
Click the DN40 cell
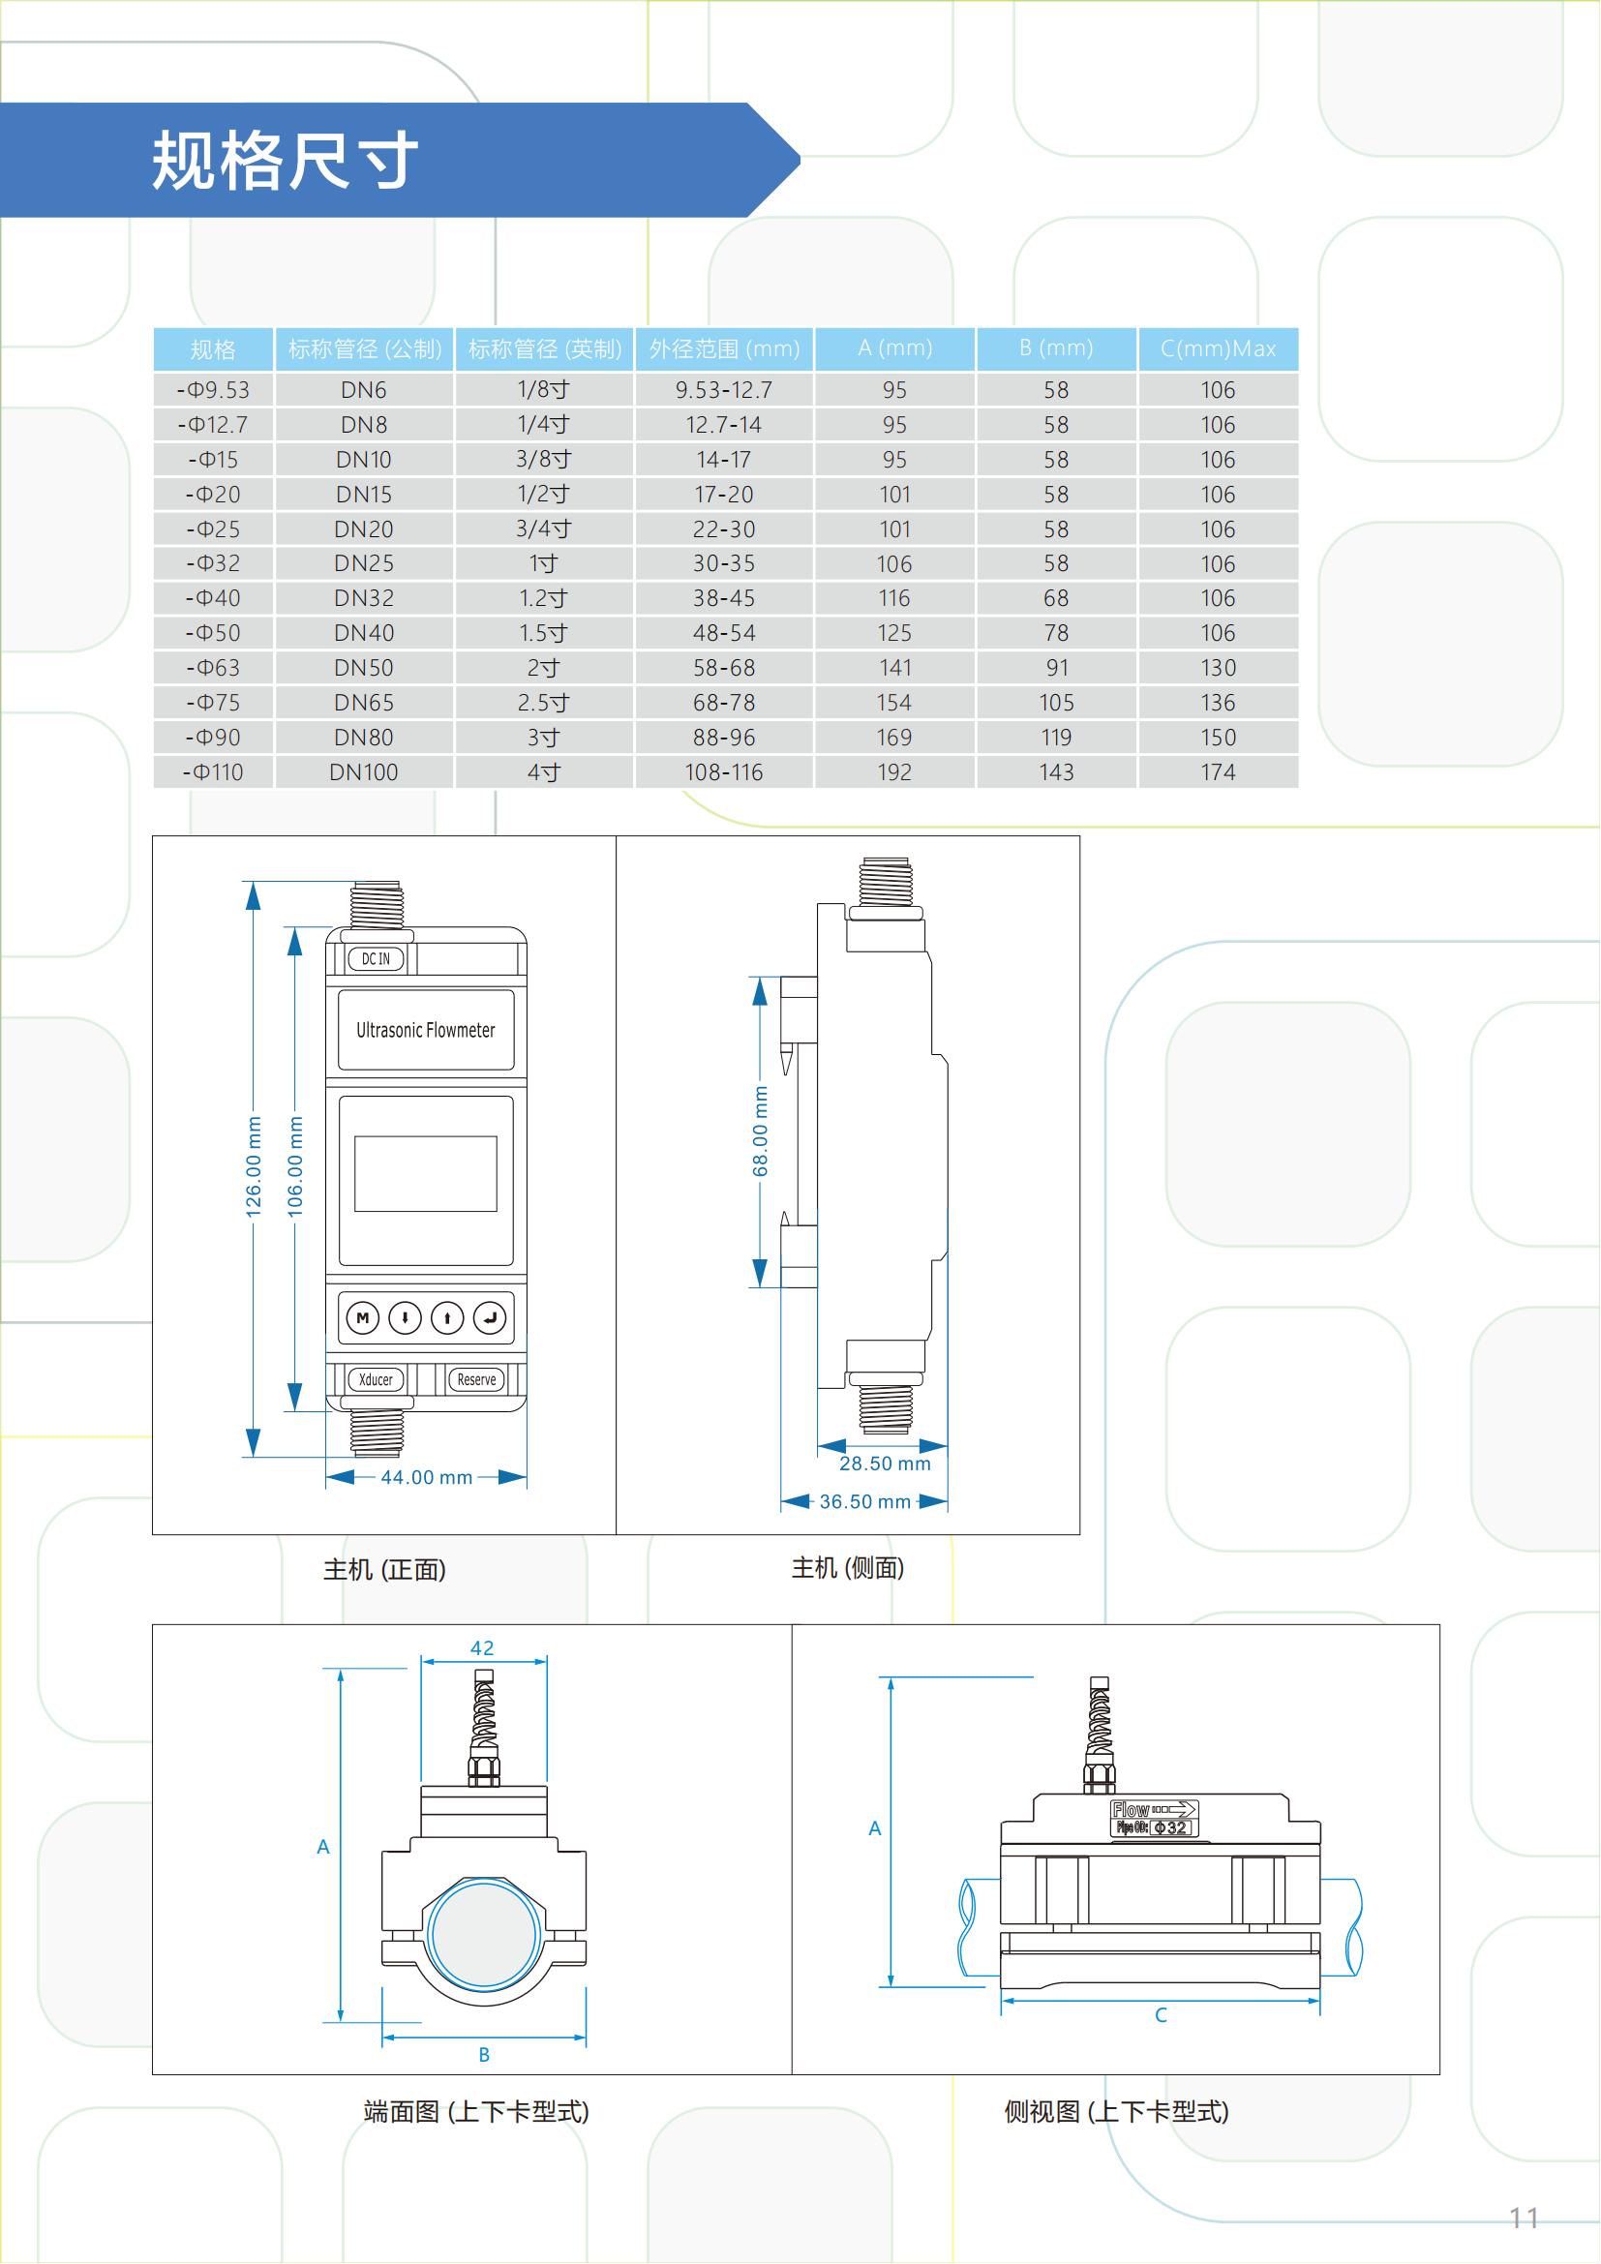click(364, 633)
